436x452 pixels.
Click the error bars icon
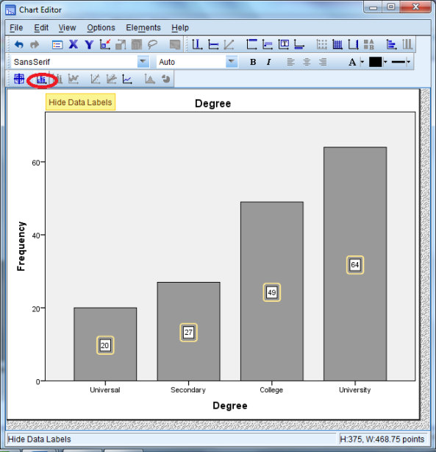click(58, 79)
